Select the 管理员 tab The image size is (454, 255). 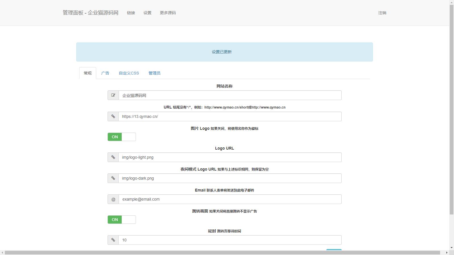[154, 73]
